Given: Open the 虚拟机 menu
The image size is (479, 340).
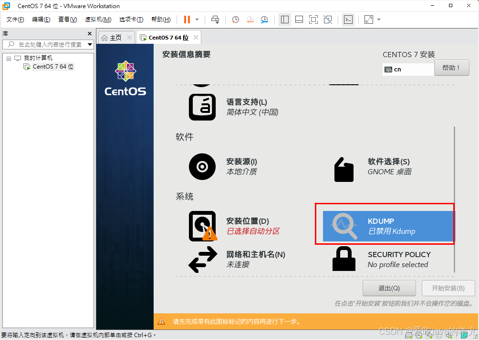Looking at the screenshot, I should tap(98, 20).
